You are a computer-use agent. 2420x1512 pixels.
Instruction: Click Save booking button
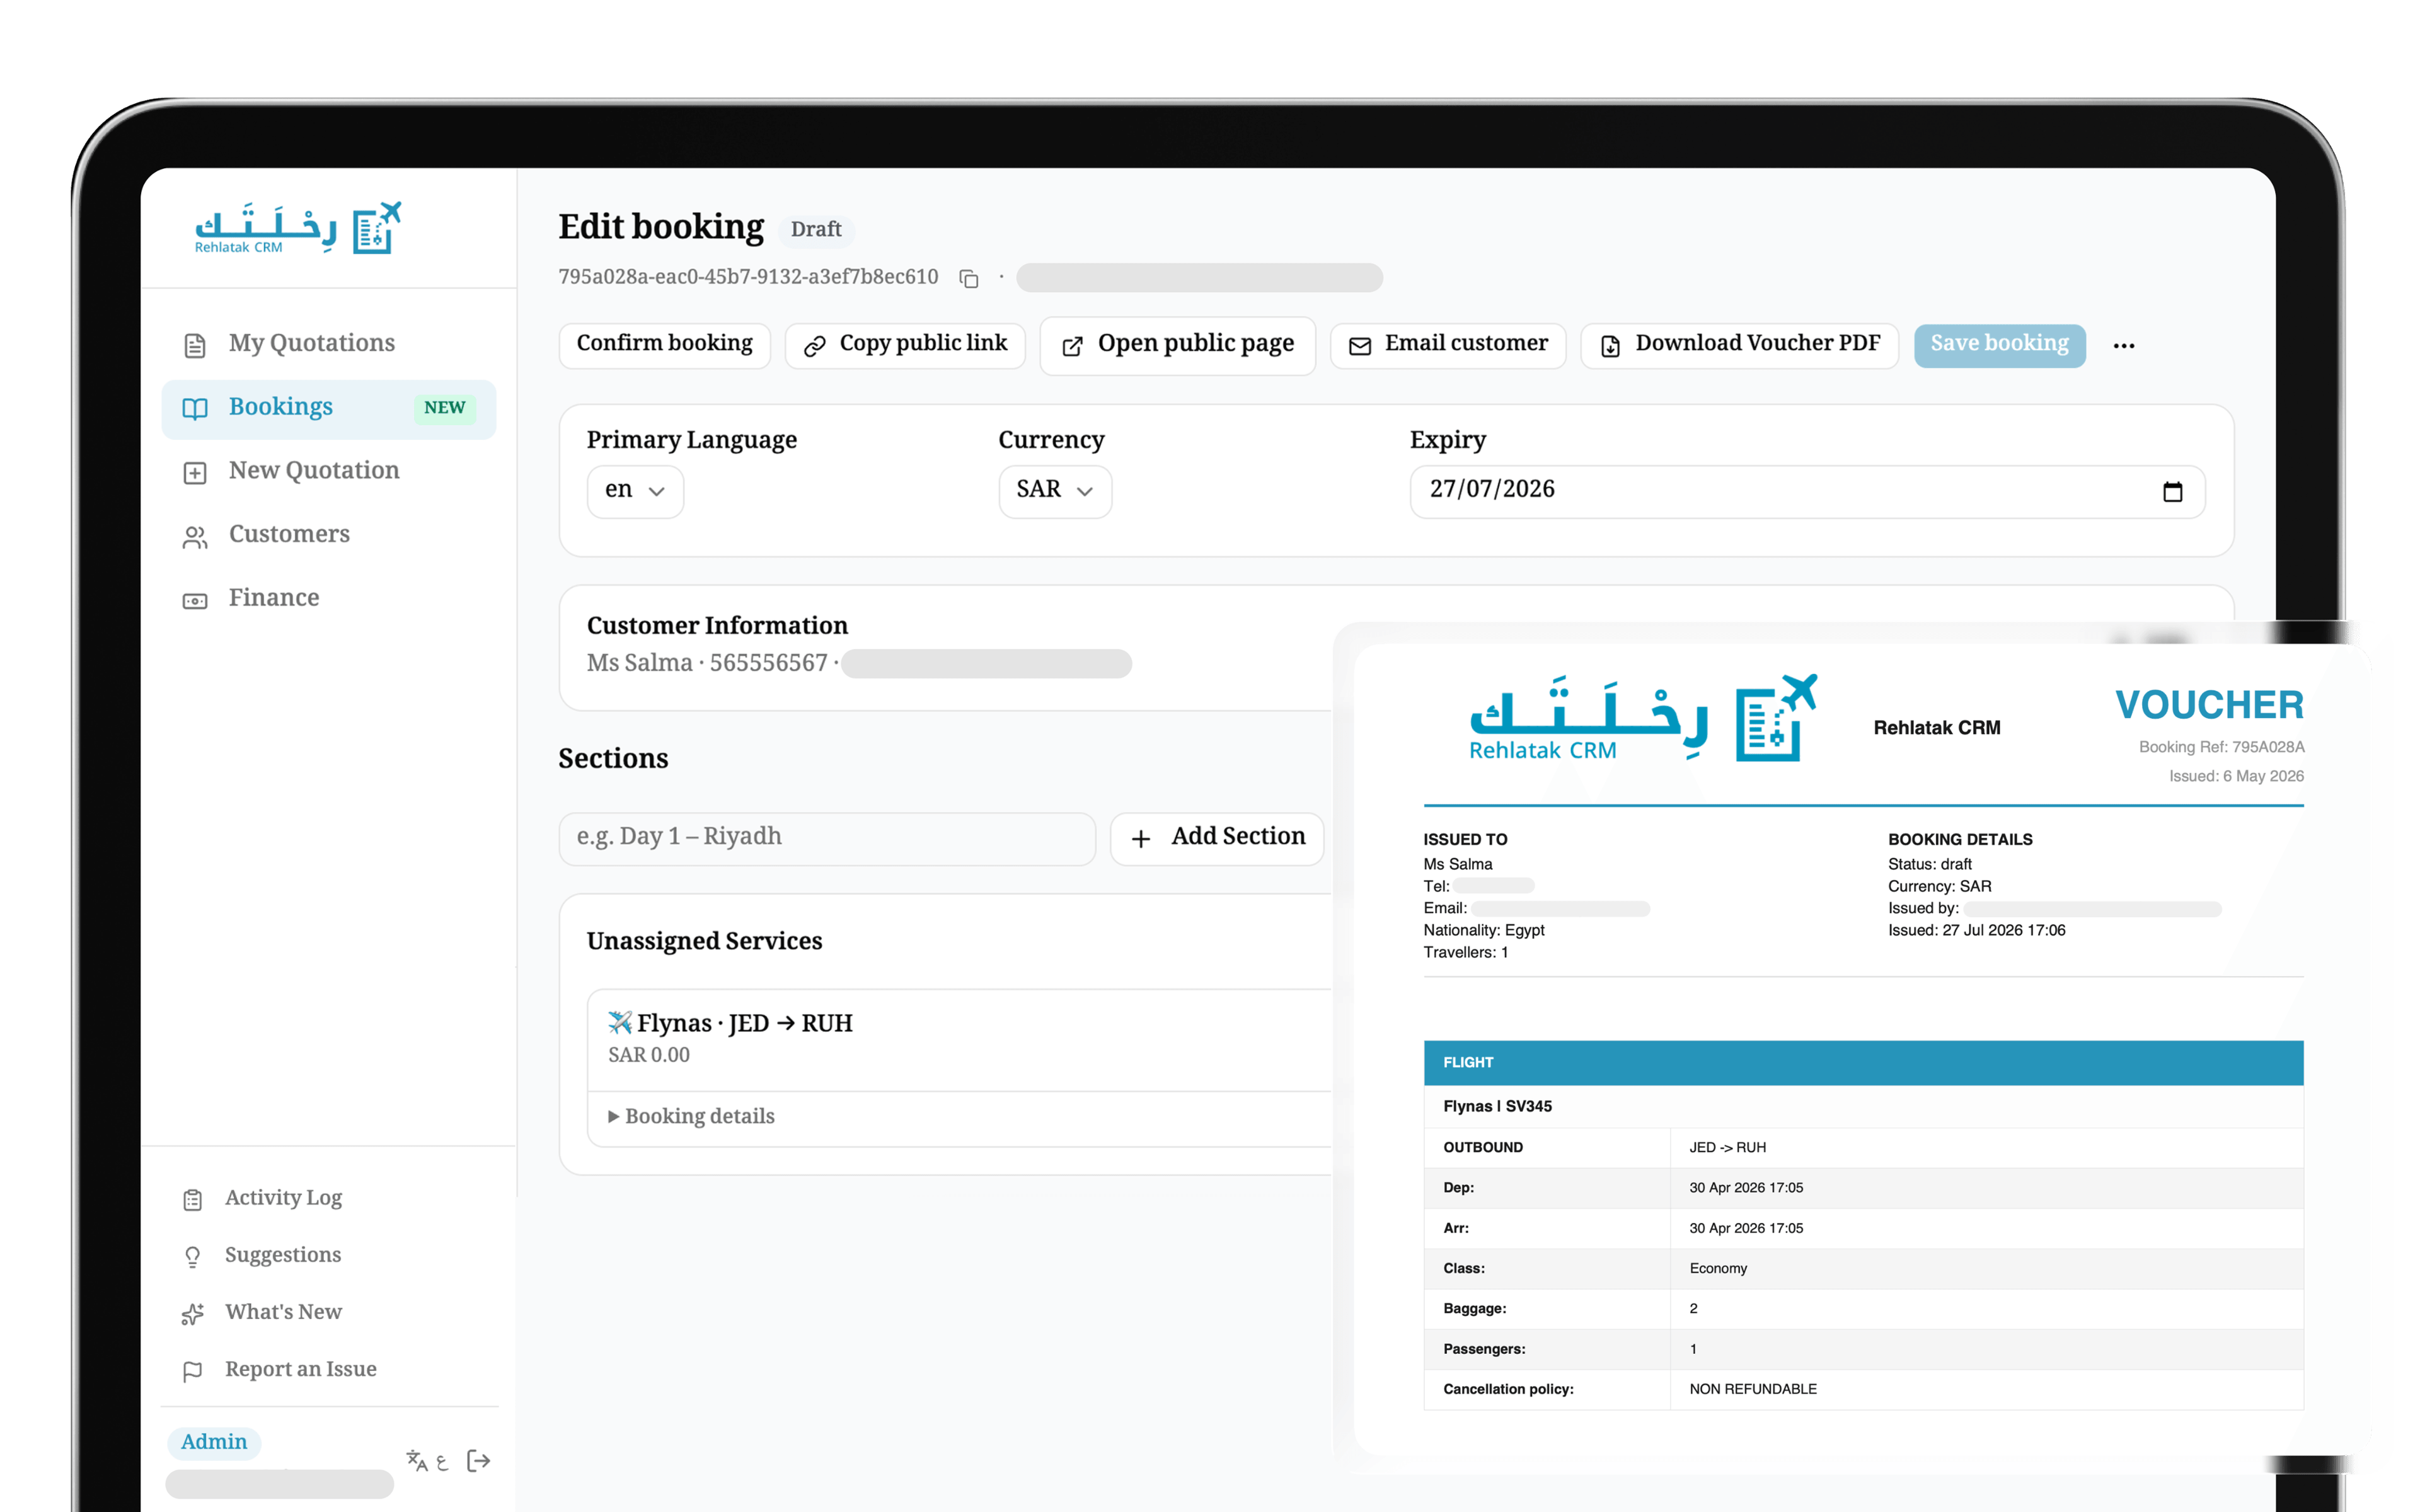(1999, 345)
